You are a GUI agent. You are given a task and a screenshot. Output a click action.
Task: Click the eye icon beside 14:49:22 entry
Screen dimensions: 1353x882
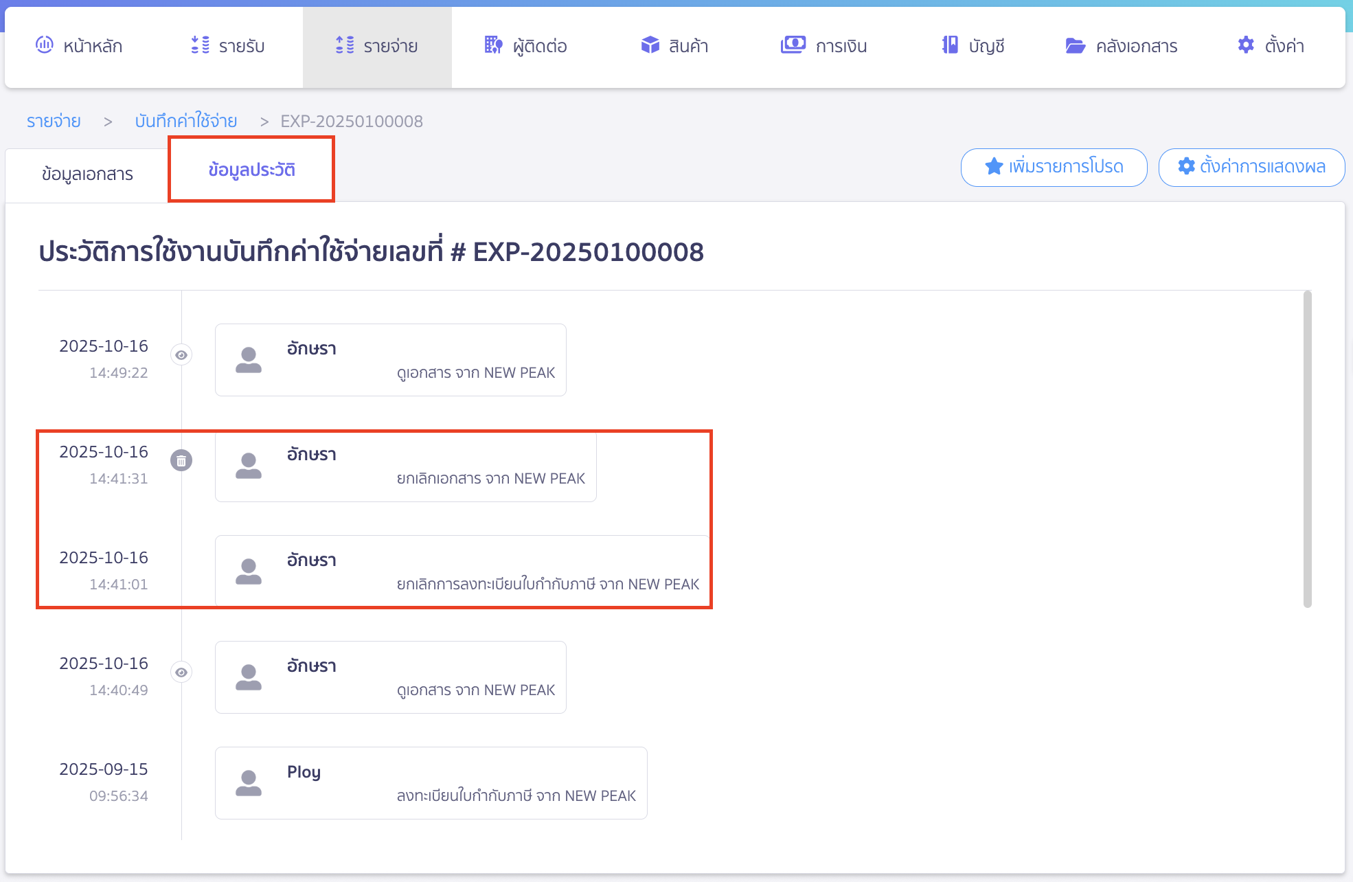coord(181,354)
